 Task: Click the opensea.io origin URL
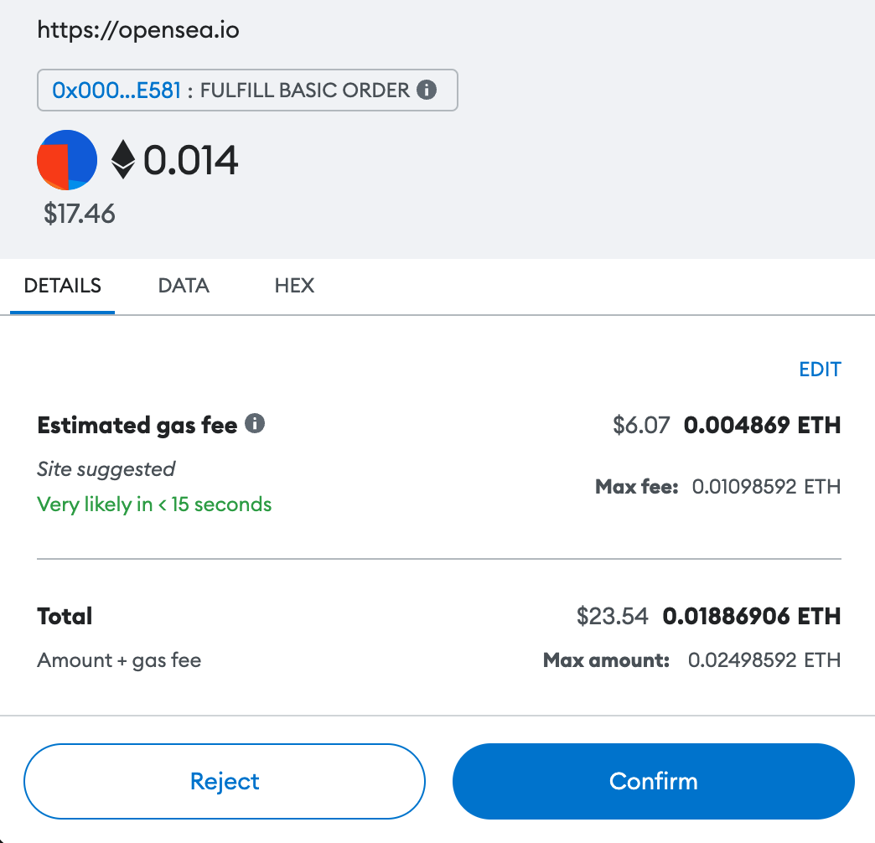138,32
